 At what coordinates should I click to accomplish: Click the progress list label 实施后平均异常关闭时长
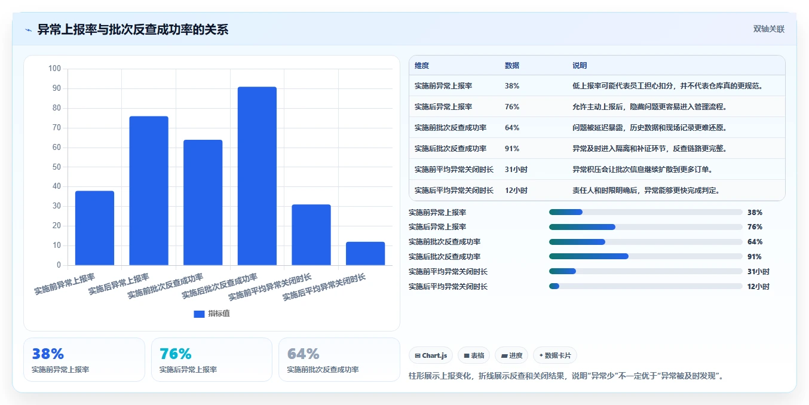tap(448, 287)
